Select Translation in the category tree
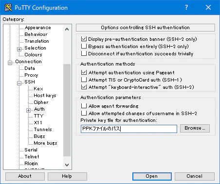 tap(37, 41)
